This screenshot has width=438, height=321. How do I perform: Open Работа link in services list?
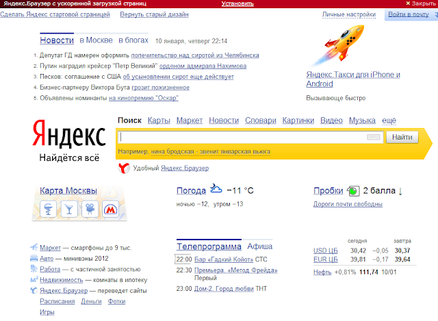pos(50,269)
